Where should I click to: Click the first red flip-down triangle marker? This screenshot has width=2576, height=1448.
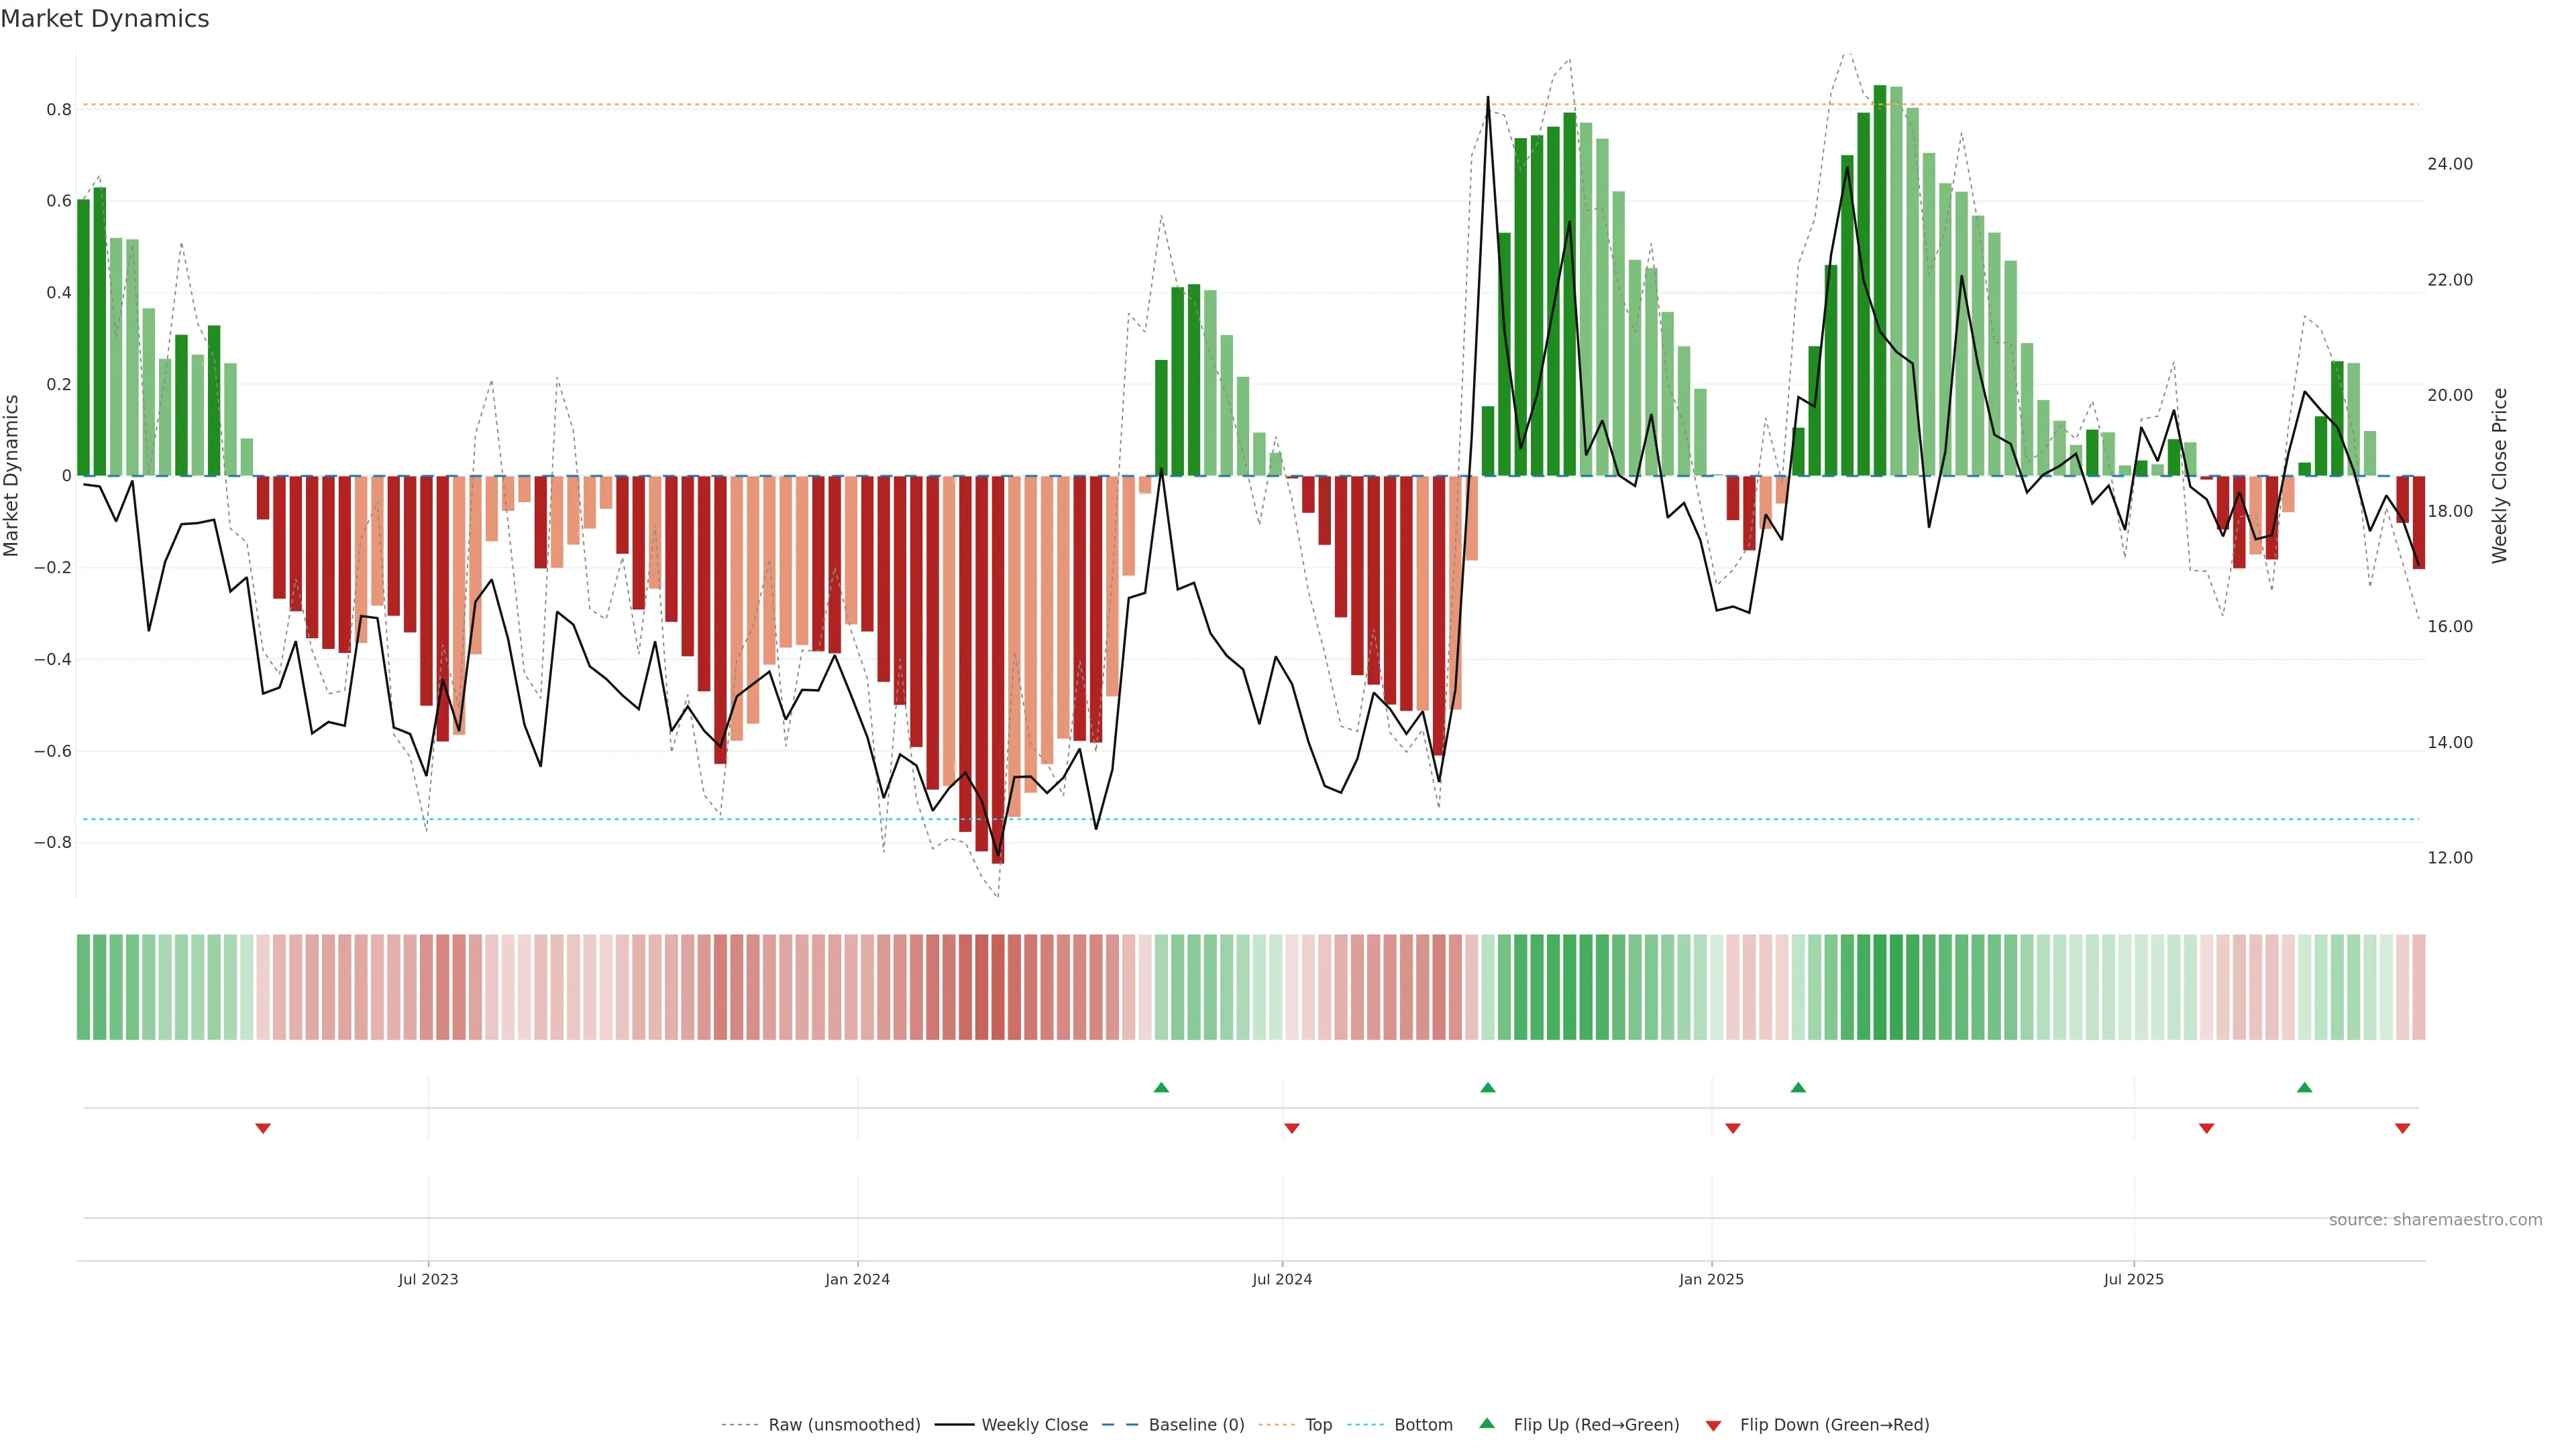tap(263, 1128)
